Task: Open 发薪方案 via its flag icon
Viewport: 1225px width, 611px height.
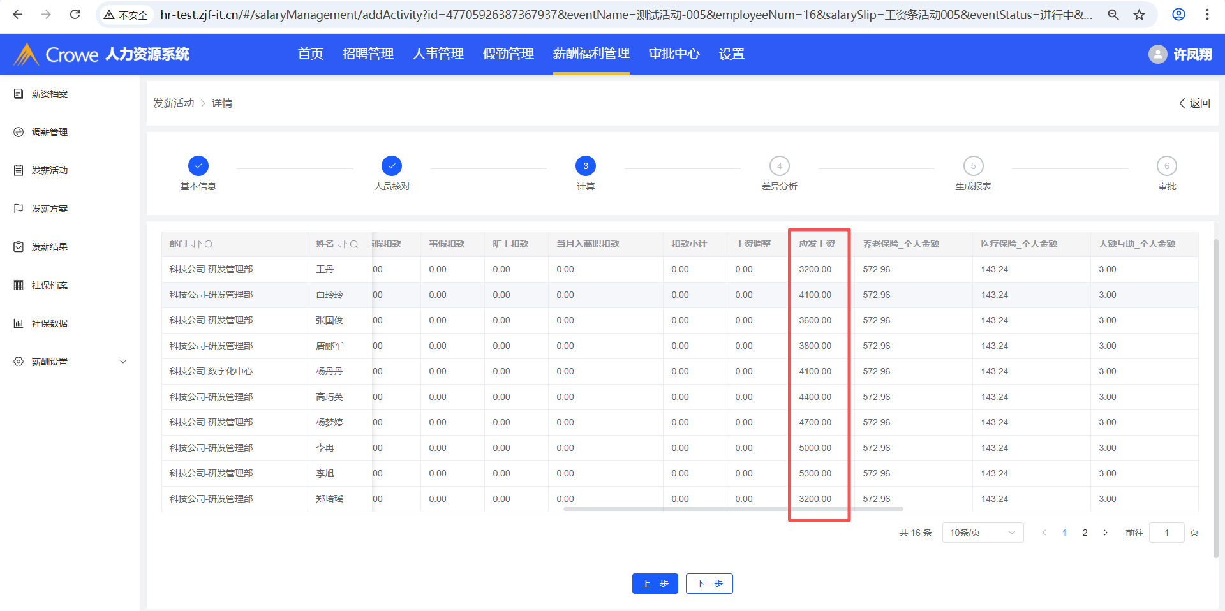Action: click(x=19, y=209)
